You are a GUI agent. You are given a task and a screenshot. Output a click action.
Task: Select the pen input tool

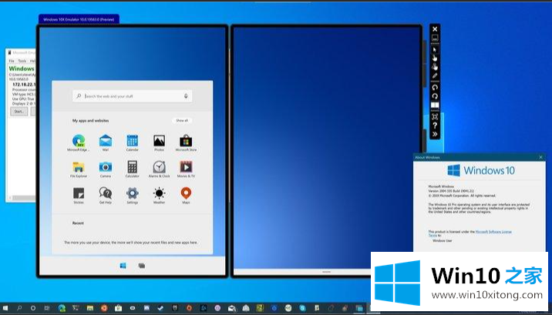(x=435, y=75)
